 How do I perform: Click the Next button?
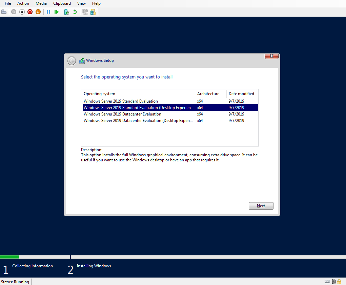coord(261,206)
